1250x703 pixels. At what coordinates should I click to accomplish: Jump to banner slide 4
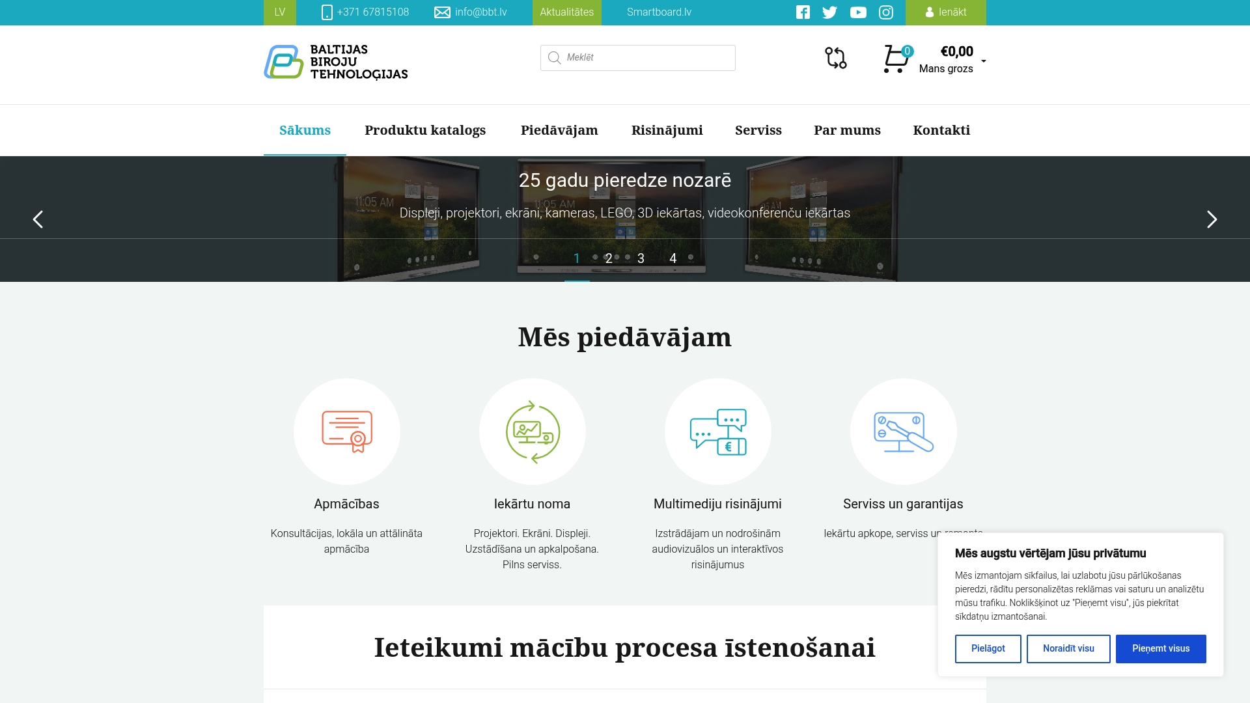[x=673, y=258]
